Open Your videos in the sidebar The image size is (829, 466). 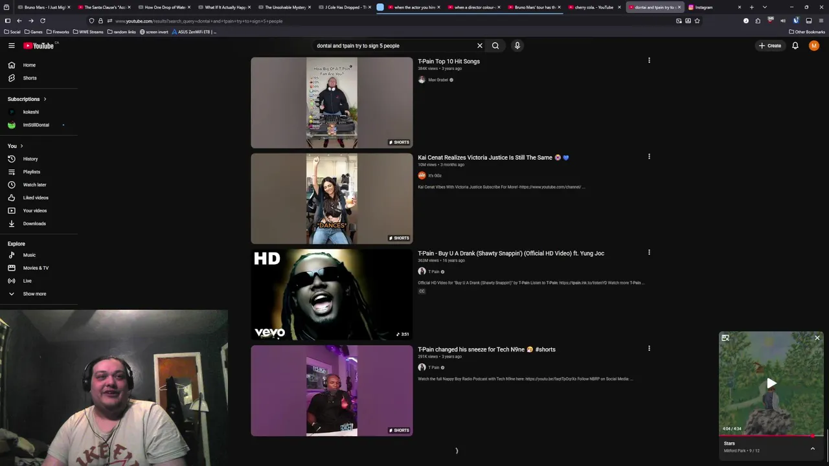pyautogui.click(x=39, y=210)
